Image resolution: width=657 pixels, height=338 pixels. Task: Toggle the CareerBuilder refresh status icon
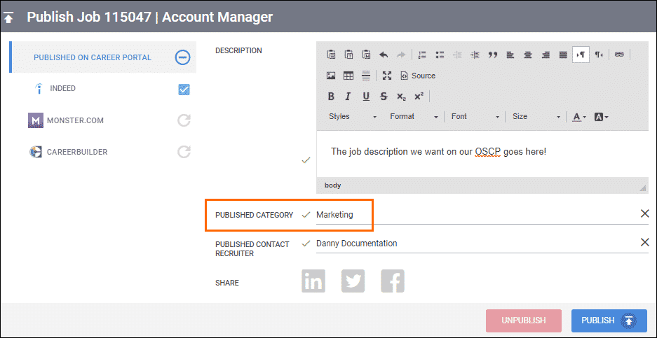(x=184, y=152)
